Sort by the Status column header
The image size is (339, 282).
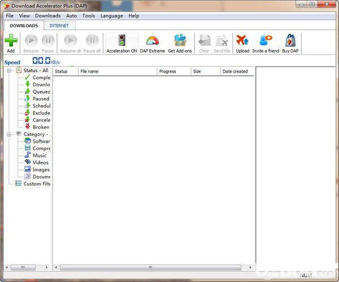[66, 72]
